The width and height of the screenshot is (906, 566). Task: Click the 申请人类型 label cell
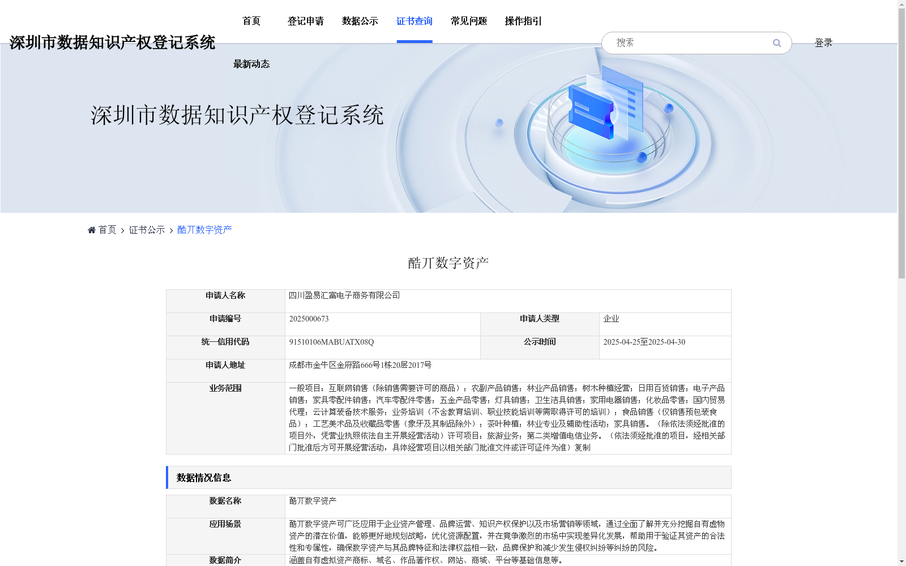click(x=540, y=324)
